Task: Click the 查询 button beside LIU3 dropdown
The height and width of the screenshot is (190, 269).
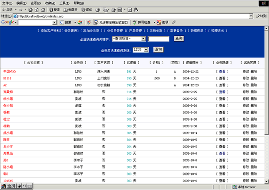Action: [x=158, y=50]
